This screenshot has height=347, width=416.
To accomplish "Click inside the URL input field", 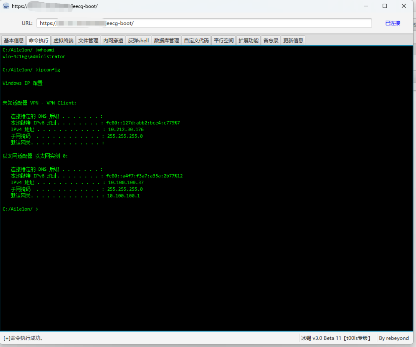I will pos(232,23).
